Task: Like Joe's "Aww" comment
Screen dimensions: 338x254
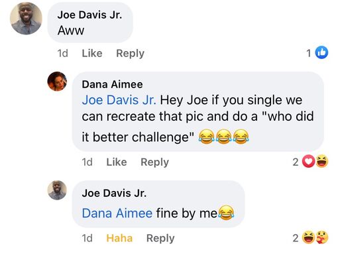Action: [x=92, y=53]
